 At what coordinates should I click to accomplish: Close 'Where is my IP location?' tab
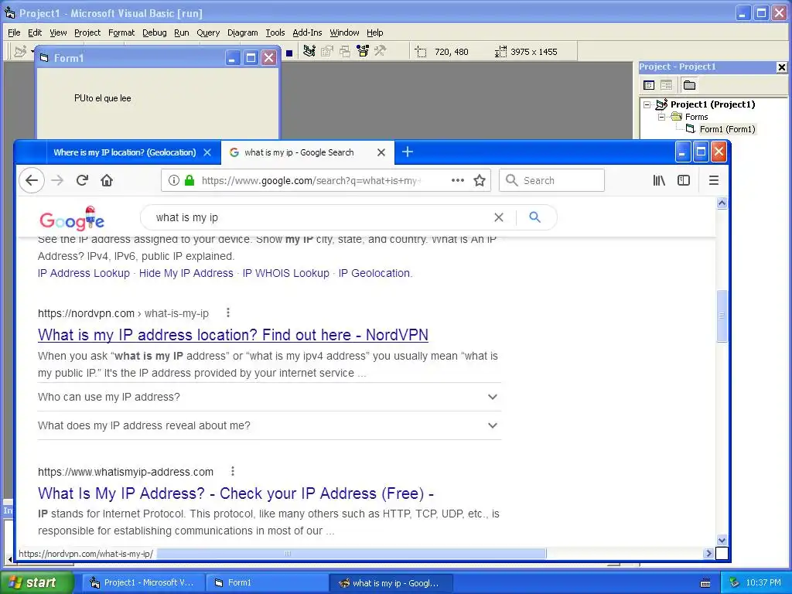coord(207,152)
